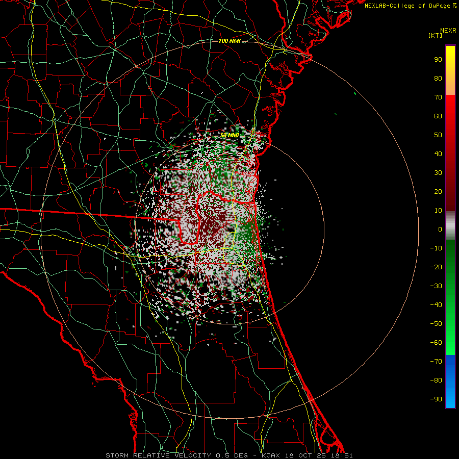This screenshot has width=459, height=459.
Task: Click the -50 value on the velocity scale
Action: click(x=436, y=324)
